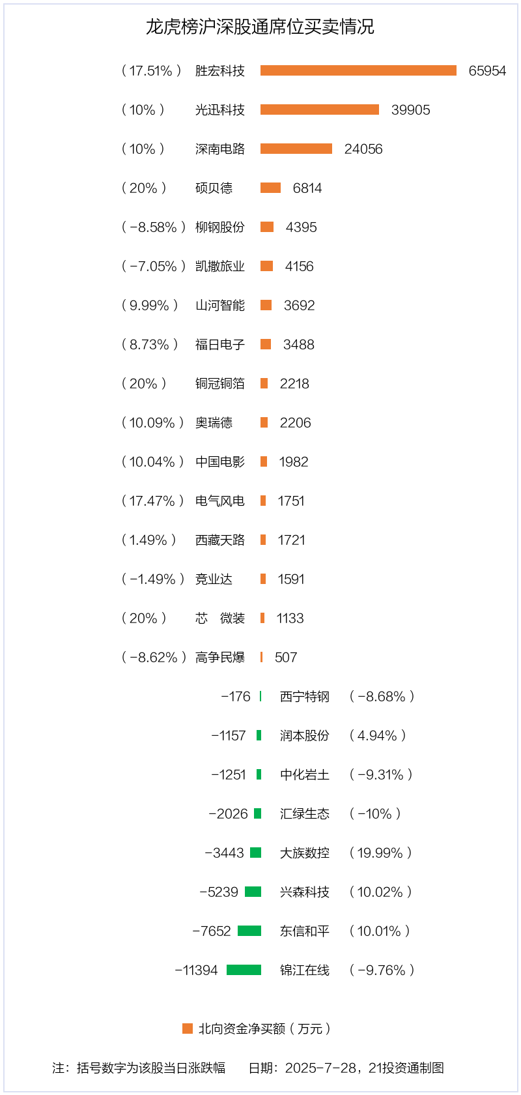This screenshot has height=1095, width=521.
Task: Select the 柳钢股份 stock name
Action: click(220, 227)
